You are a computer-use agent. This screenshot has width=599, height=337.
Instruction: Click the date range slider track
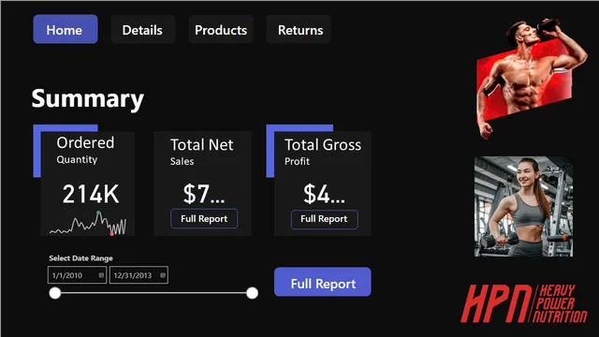pyautogui.click(x=153, y=293)
